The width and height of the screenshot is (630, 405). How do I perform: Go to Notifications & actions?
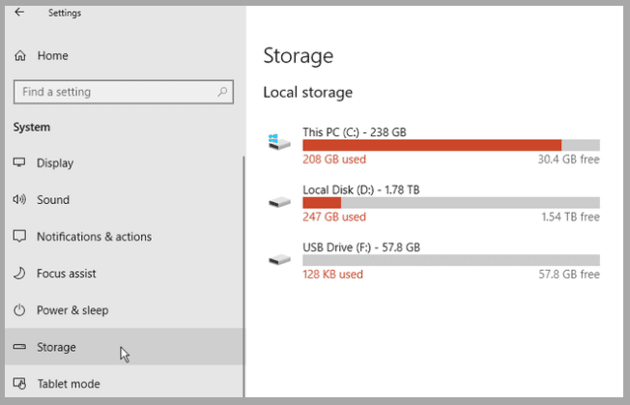click(94, 237)
